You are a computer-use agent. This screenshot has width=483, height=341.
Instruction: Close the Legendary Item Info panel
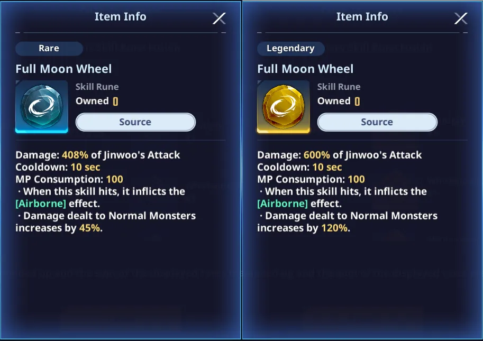tap(461, 19)
